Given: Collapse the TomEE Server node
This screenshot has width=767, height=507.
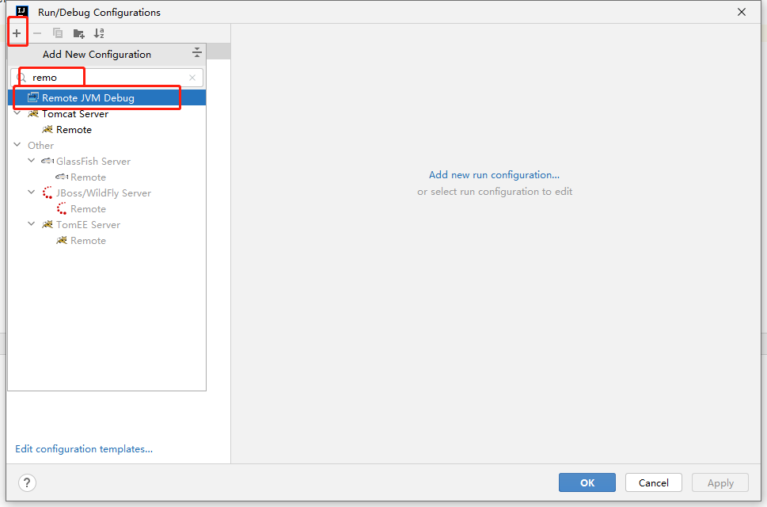Looking at the screenshot, I should 32,224.
